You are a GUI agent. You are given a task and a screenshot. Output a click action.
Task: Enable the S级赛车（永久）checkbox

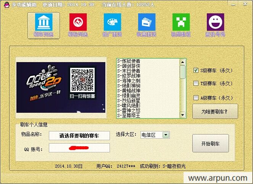coord(196,70)
